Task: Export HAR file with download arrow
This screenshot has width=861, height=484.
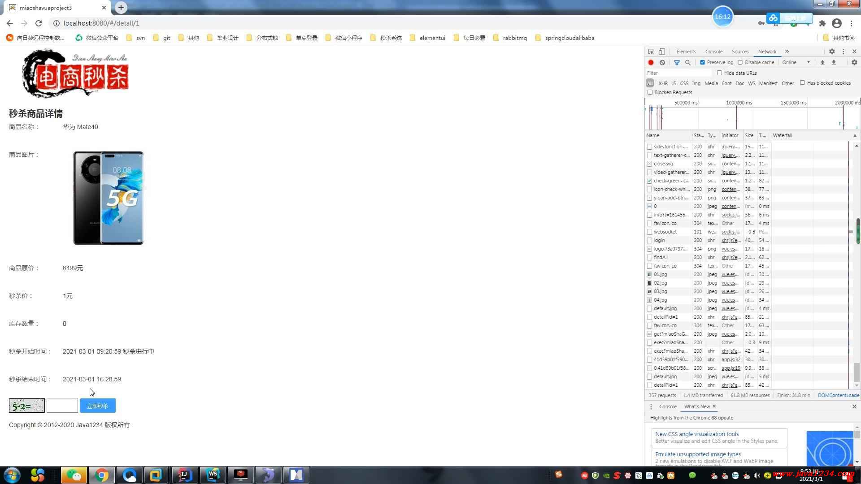Action: coord(834,62)
